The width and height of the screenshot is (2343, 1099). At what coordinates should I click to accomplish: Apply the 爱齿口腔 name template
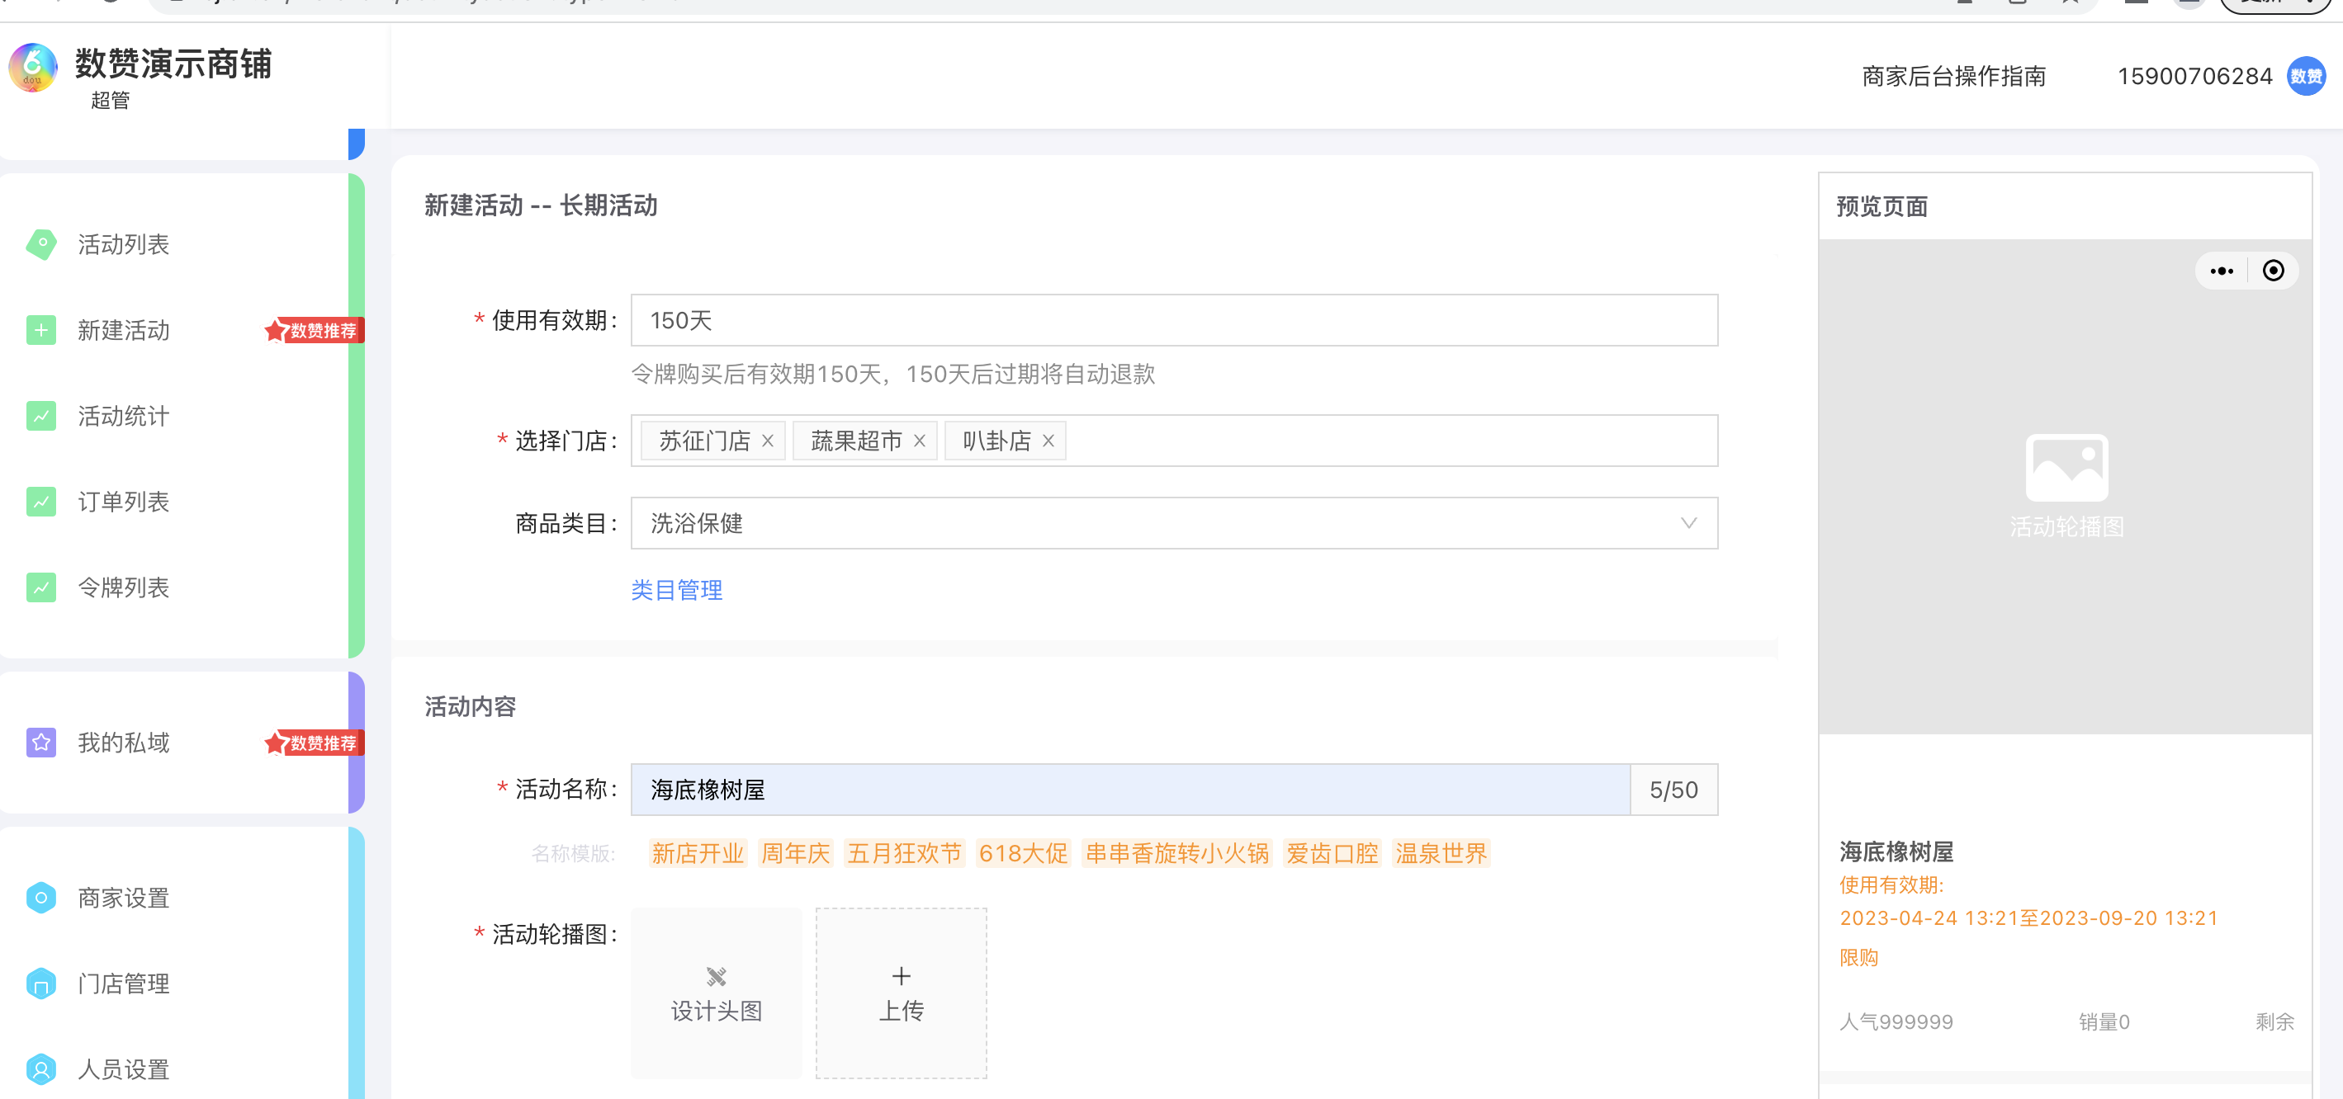click(1332, 854)
